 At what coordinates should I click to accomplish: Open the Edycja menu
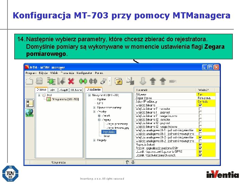pyautogui.click(x=43, y=73)
